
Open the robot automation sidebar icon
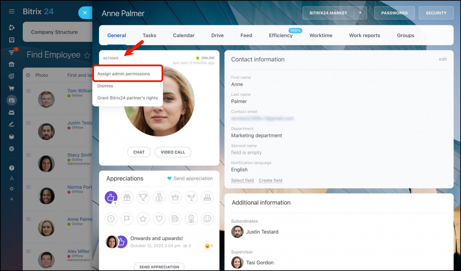point(12,112)
